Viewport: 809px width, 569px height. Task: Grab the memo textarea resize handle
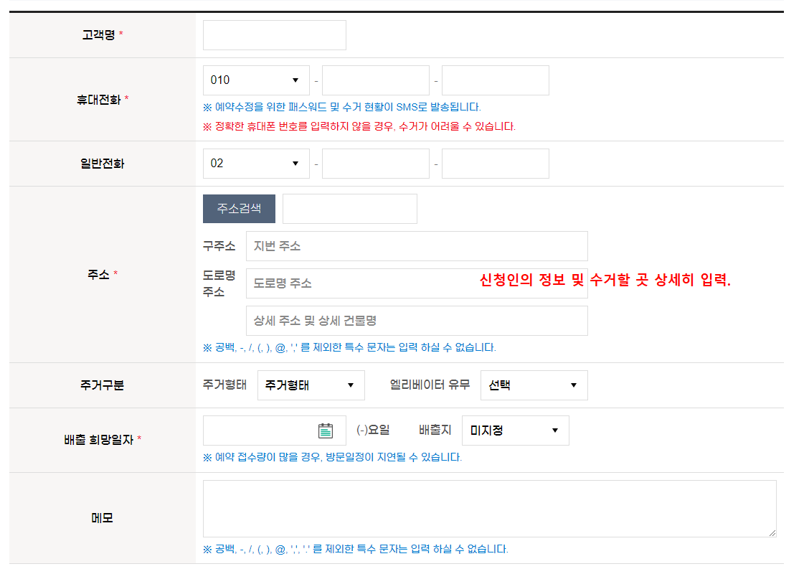(x=772, y=533)
